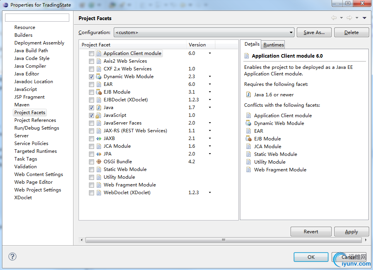Image resolution: width=373 pixels, height=270 pixels.
Task: Click the Details header document icon
Action: click(x=247, y=56)
